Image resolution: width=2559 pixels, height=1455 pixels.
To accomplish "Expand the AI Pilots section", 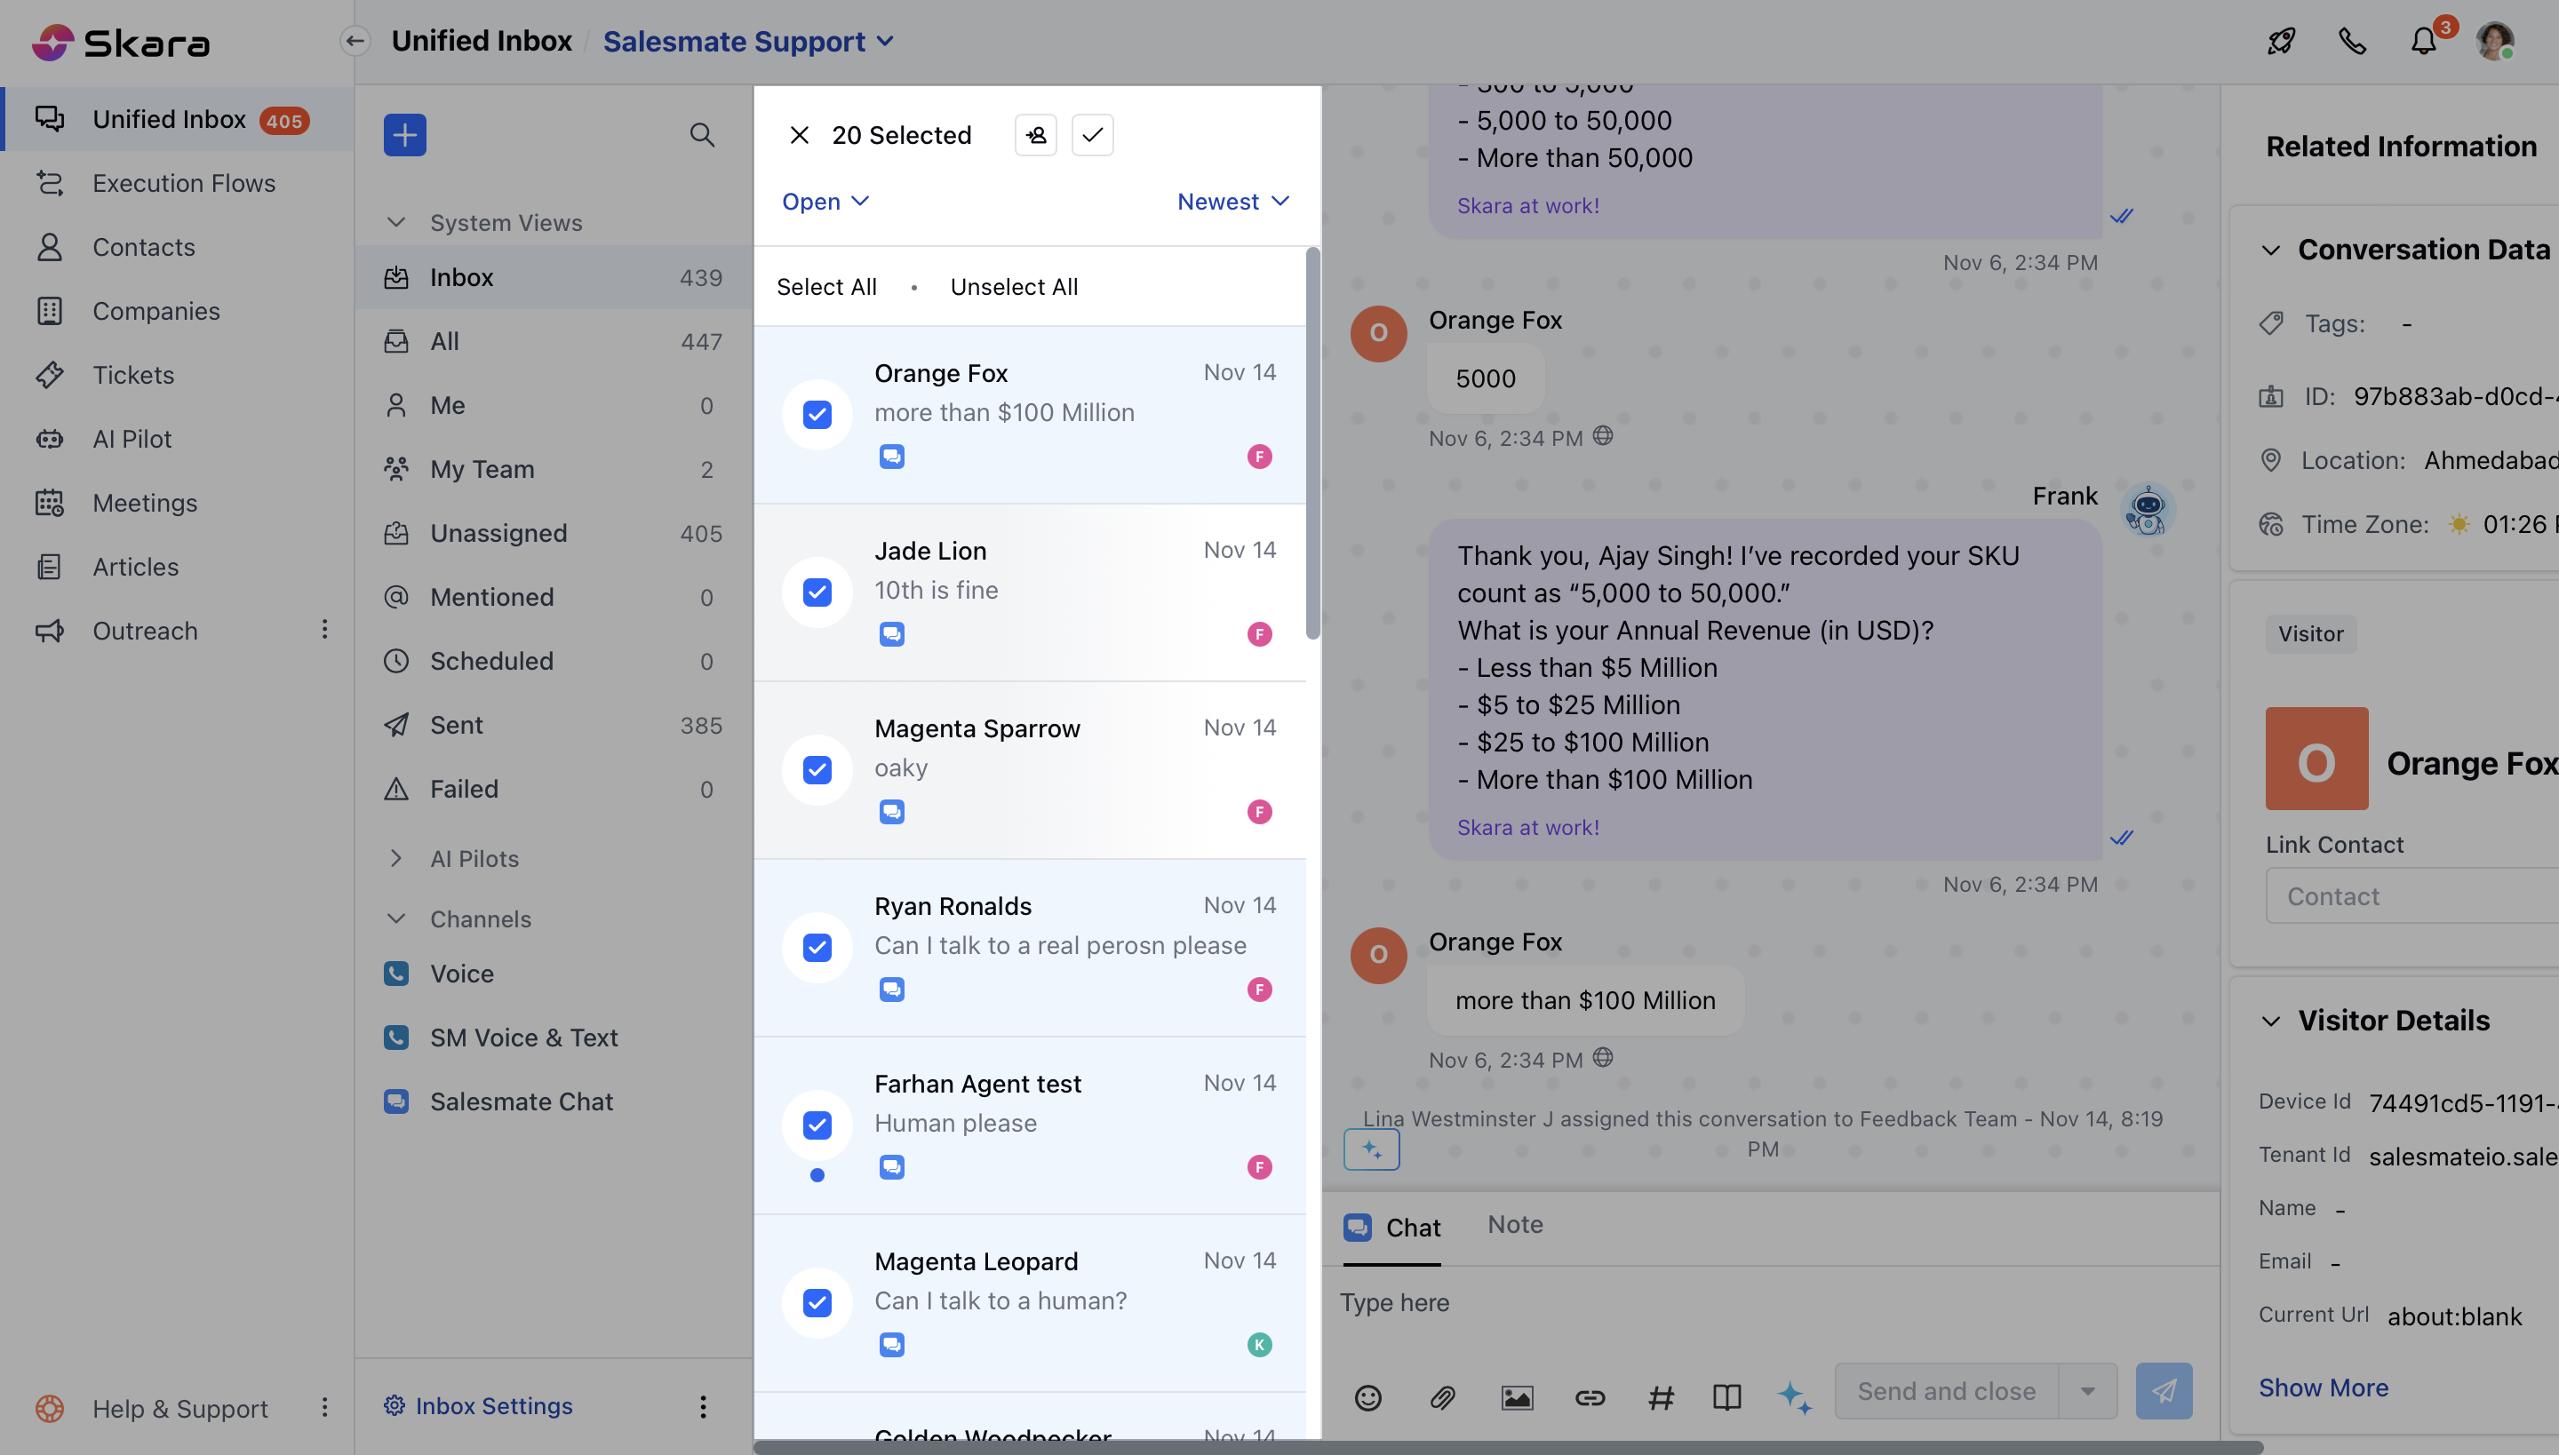I will [x=396, y=857].
